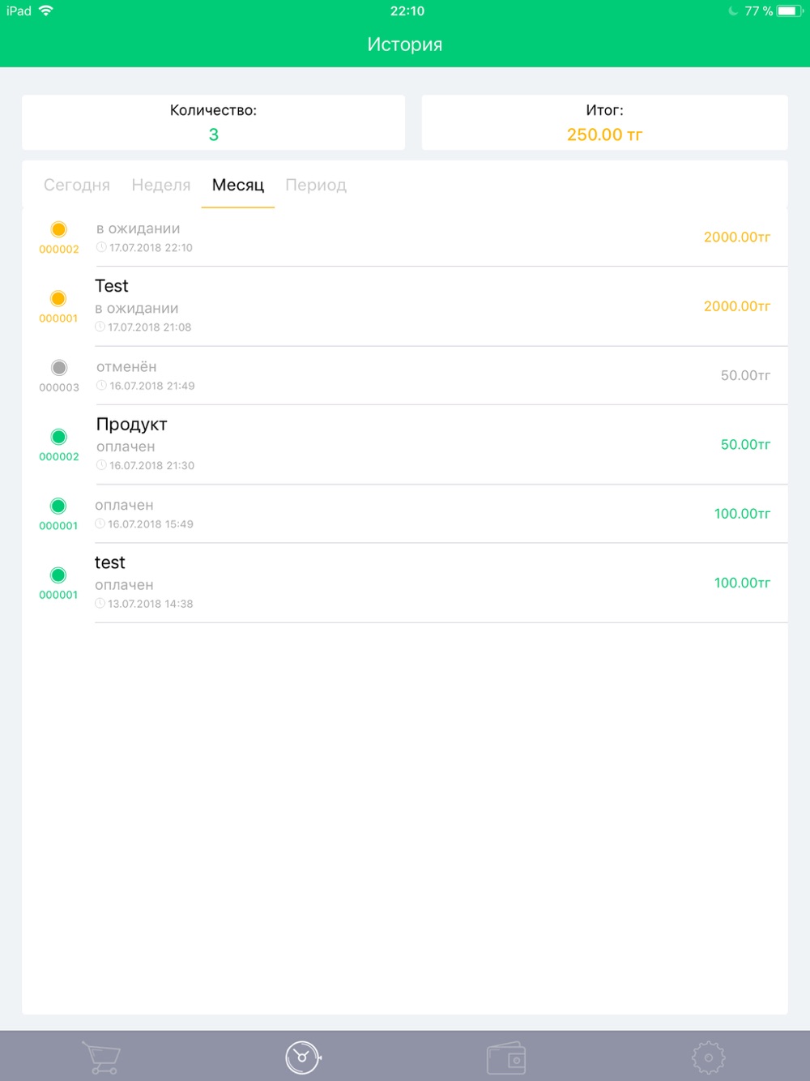Screen dimensions: 810x1081
Task: Tap the Итог 250.00 тг card
Action: pyautogui.click(x=605, y=122)
